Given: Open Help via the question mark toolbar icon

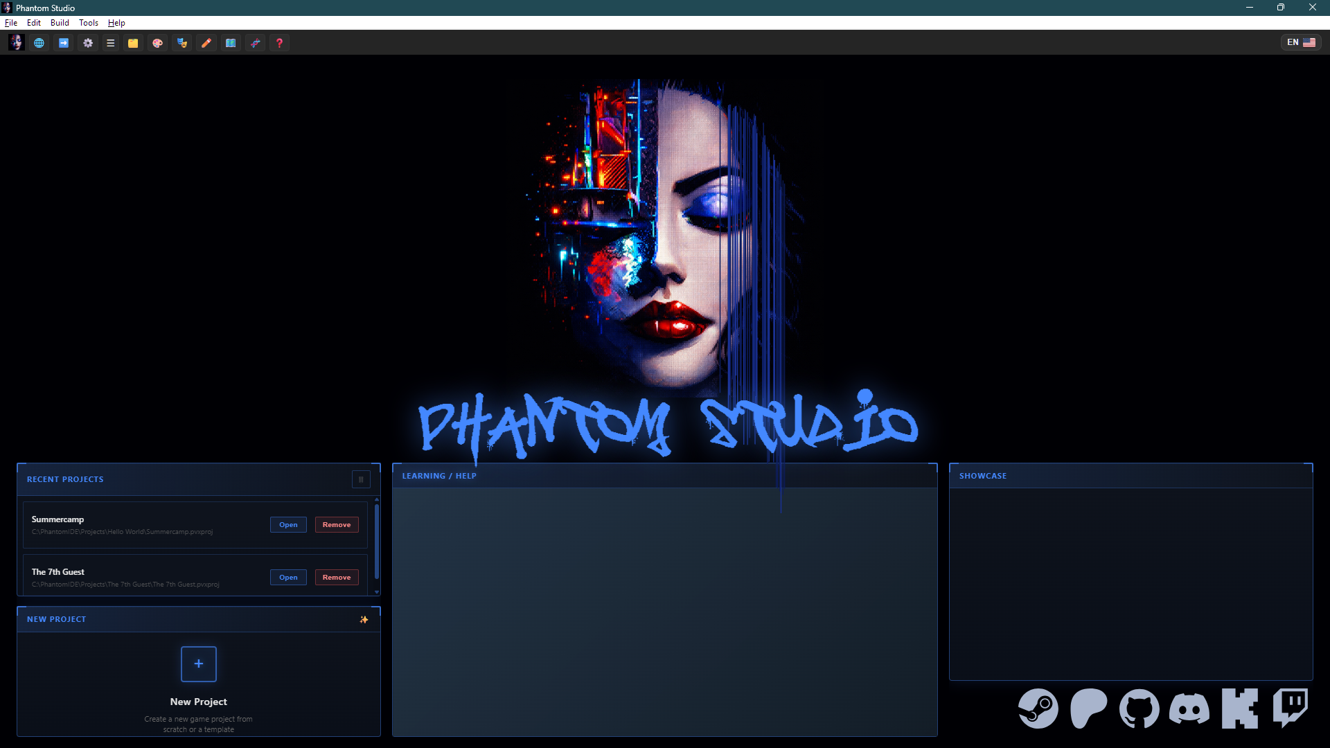Looking at the screenshot, I should (279, 42).
